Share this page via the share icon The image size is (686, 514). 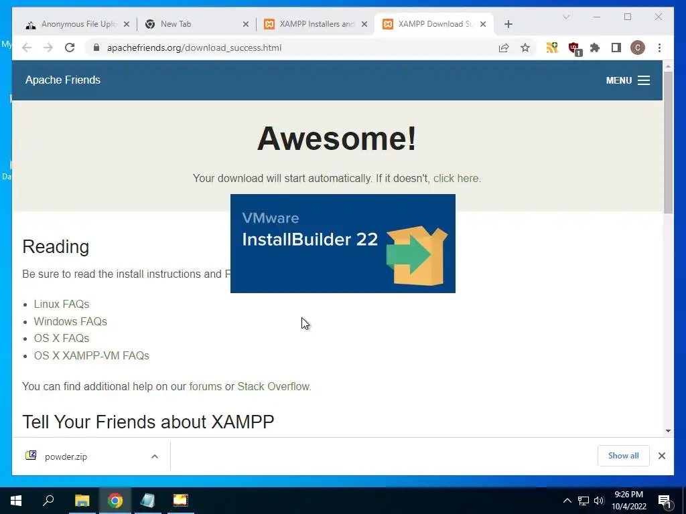click(504, 48)
